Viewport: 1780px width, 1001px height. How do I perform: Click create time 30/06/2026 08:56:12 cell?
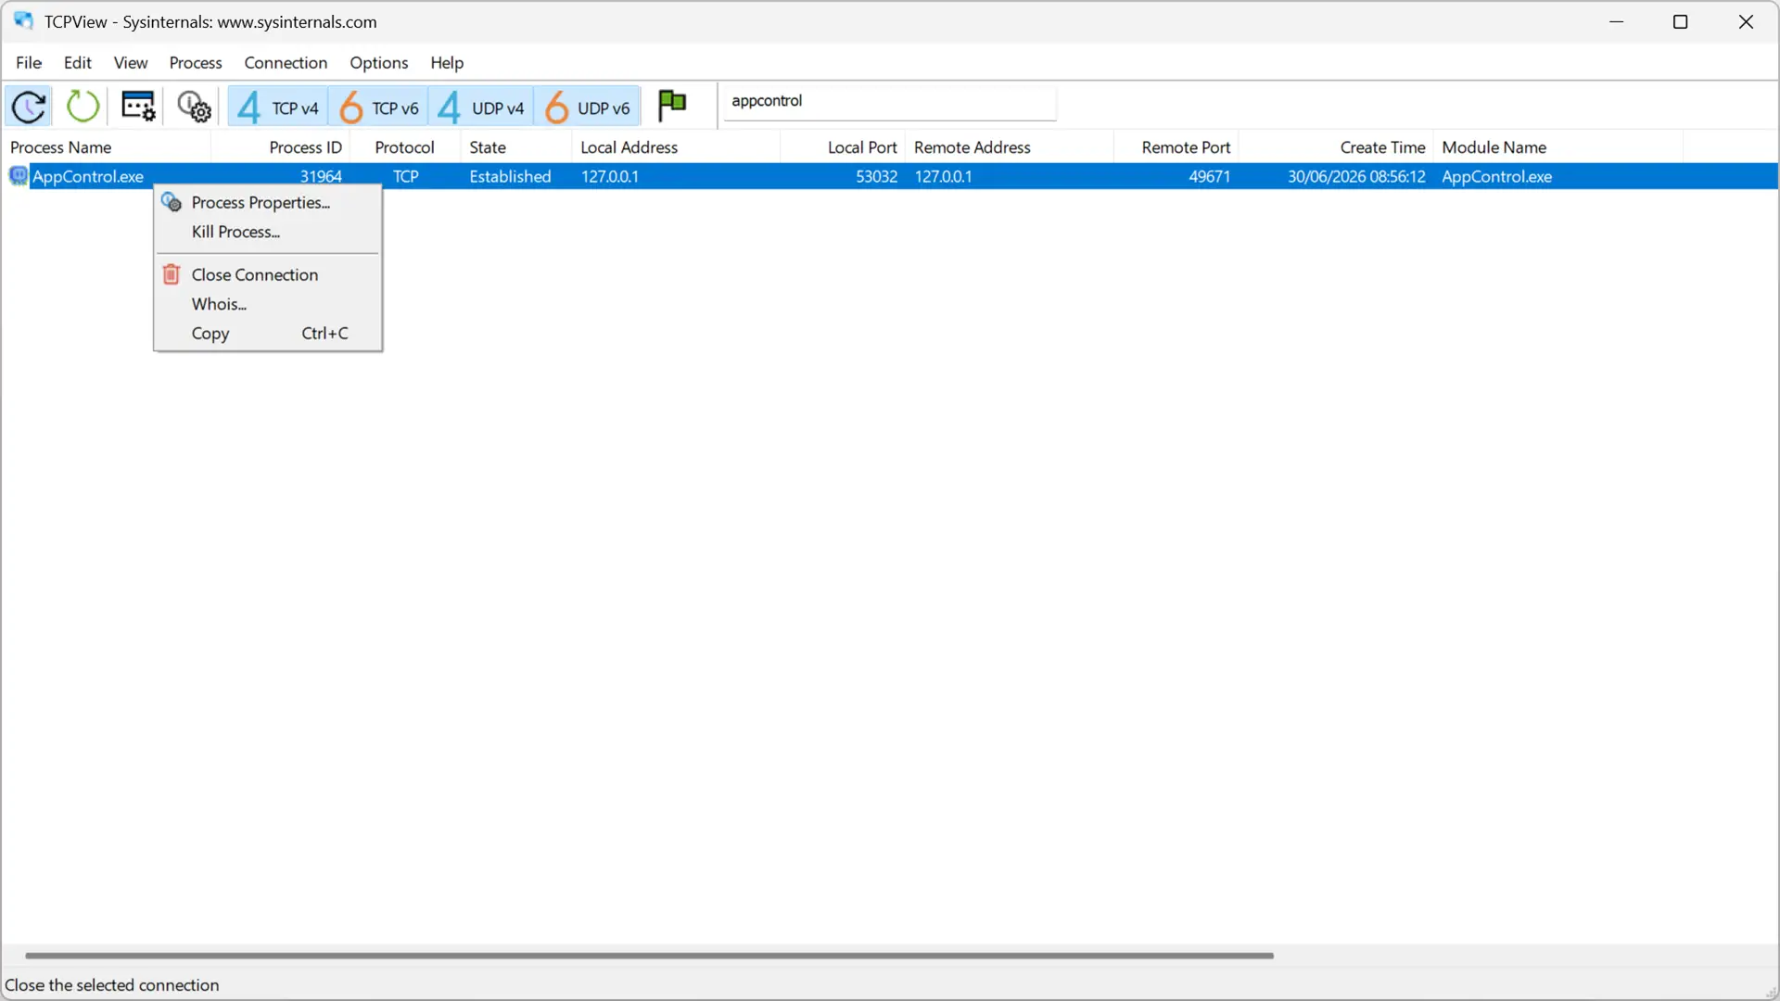point(1356,176)
